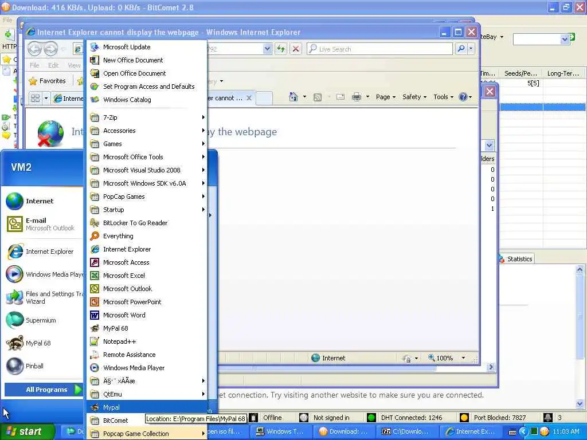This screenshot has height=440, width=587.
Task: Click the highlighted Mypal entry
Action: (147, 407)
